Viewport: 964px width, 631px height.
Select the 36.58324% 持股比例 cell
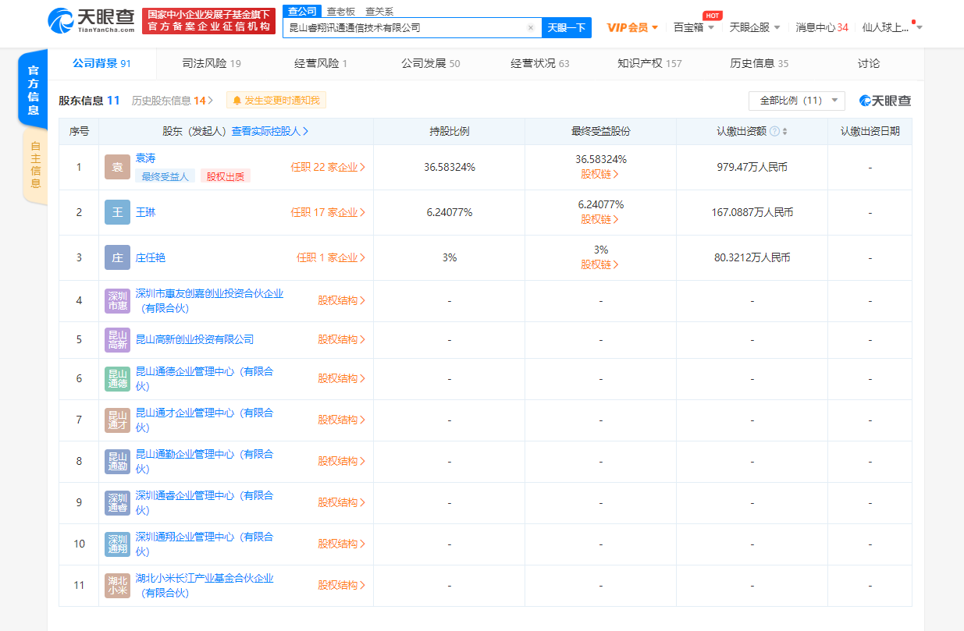point(450,167)
